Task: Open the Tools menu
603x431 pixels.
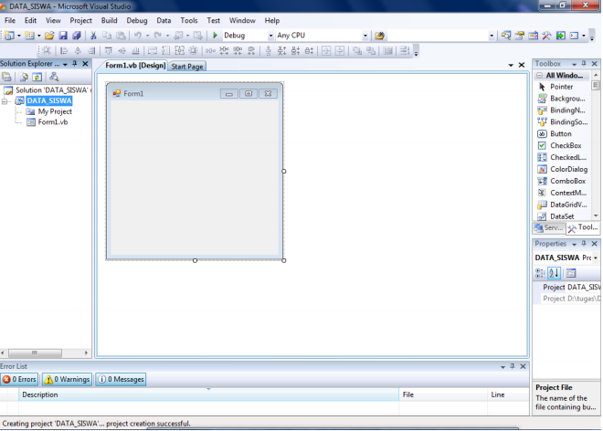Action: click(x=189, y=21)
